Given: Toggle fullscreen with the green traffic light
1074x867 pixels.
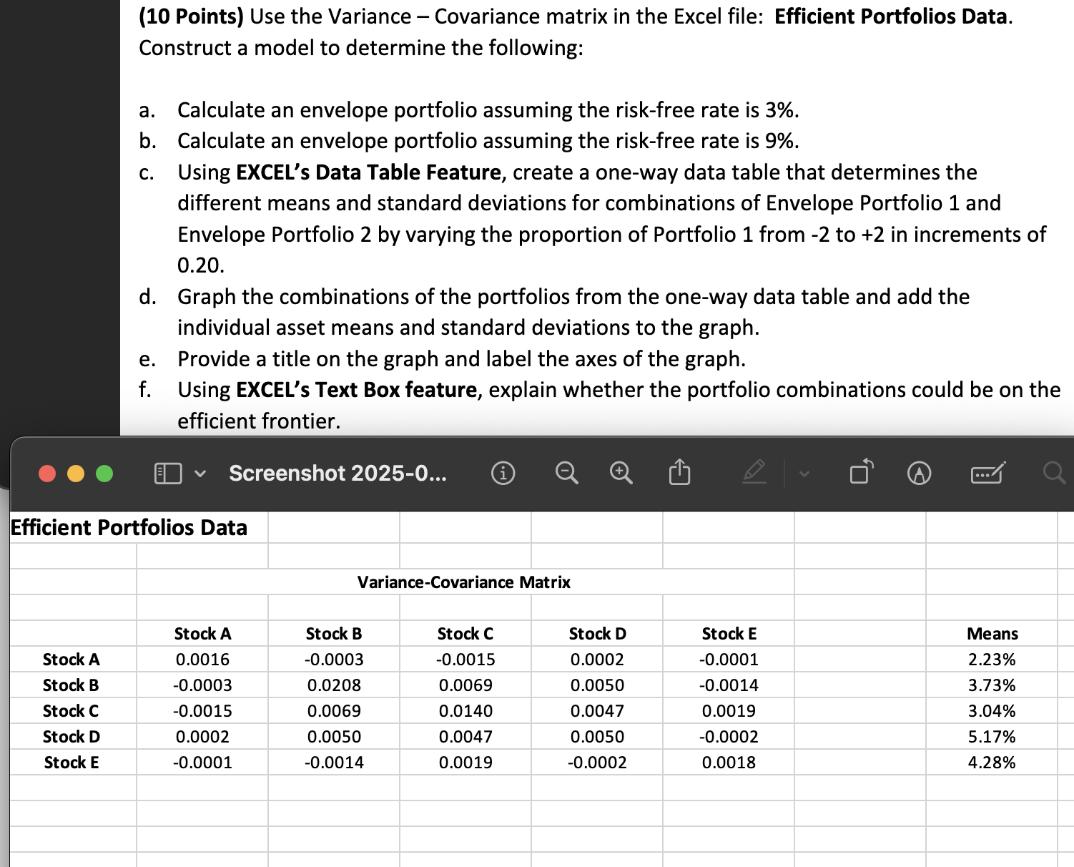Looking at the screenshot, I should click(103, 473).
